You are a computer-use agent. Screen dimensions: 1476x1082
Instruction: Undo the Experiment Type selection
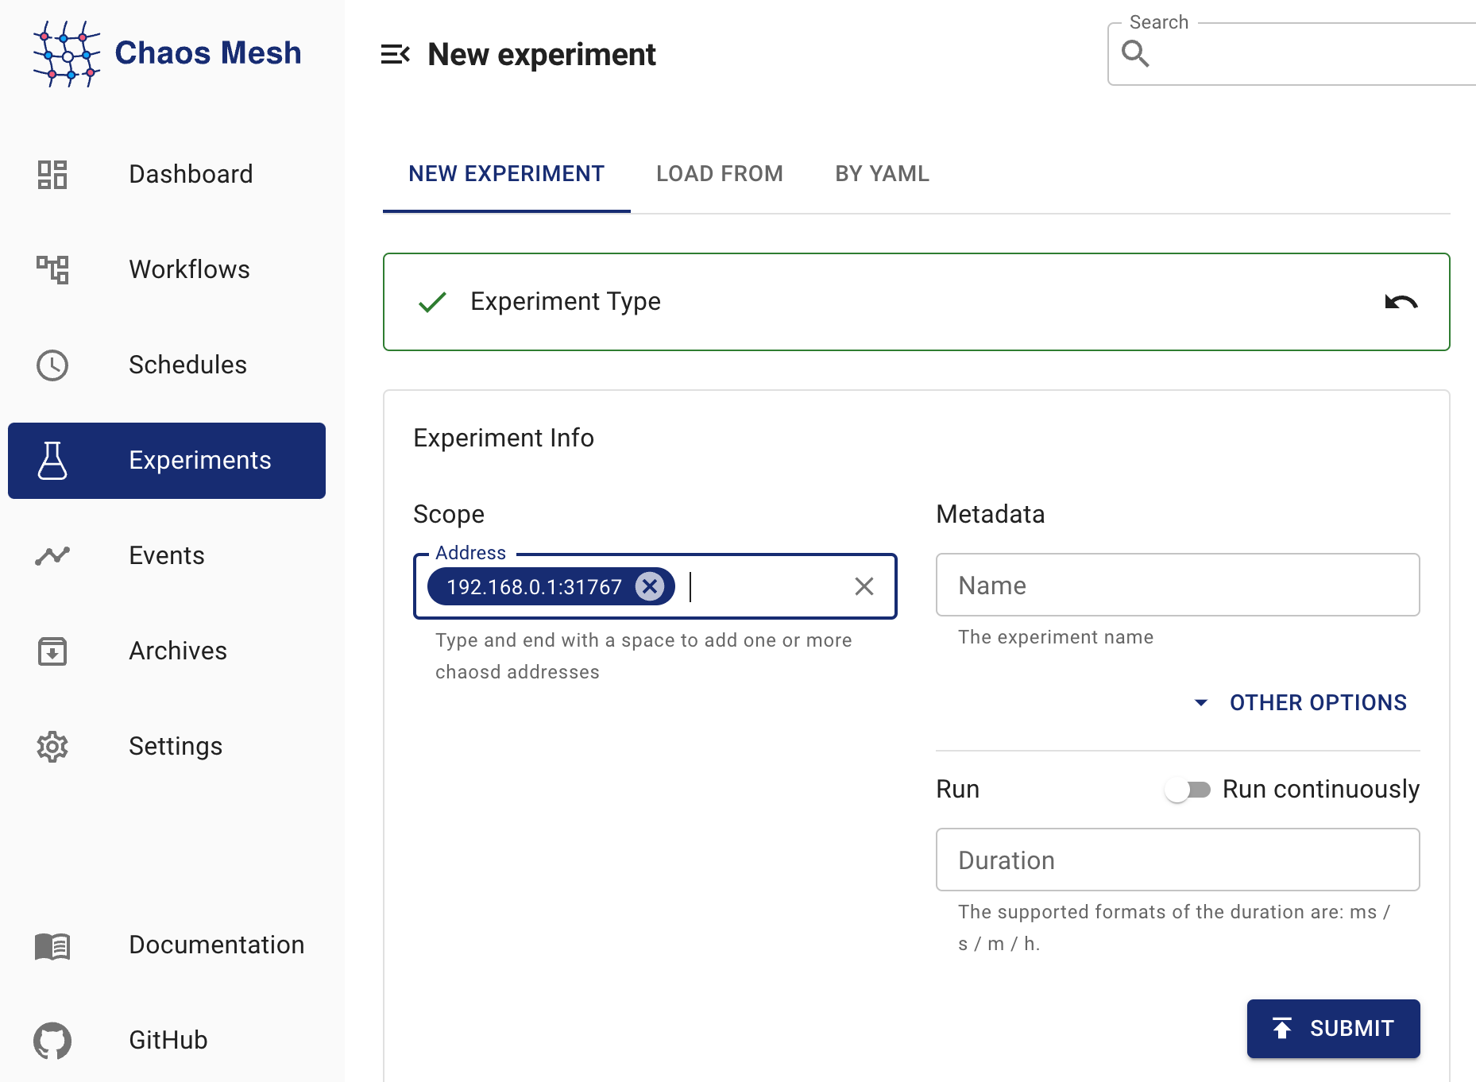click(x=1401, y=302)
